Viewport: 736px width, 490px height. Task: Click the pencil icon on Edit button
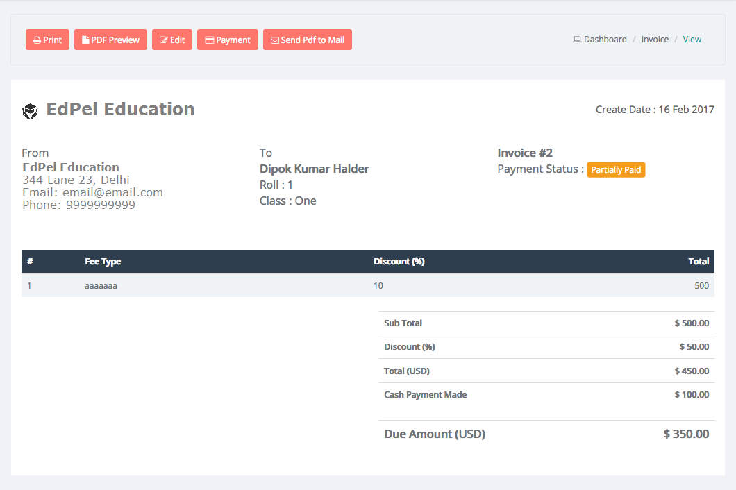pyautogui.click(x=164, y=40)
